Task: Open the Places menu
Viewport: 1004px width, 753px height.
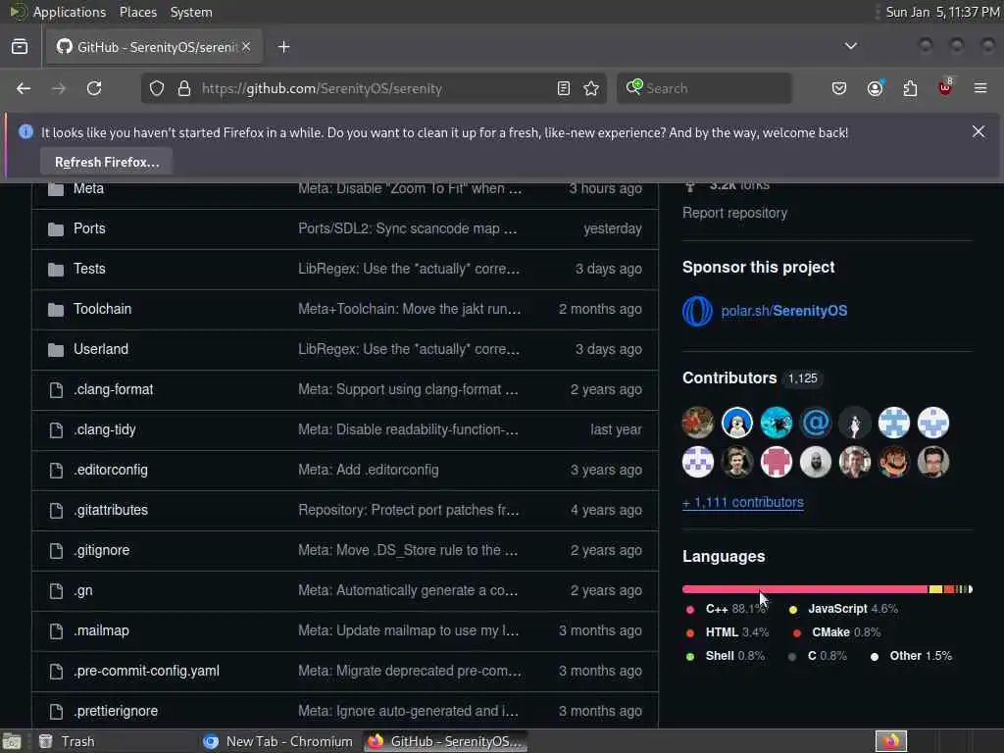Action: click(137, 12)
